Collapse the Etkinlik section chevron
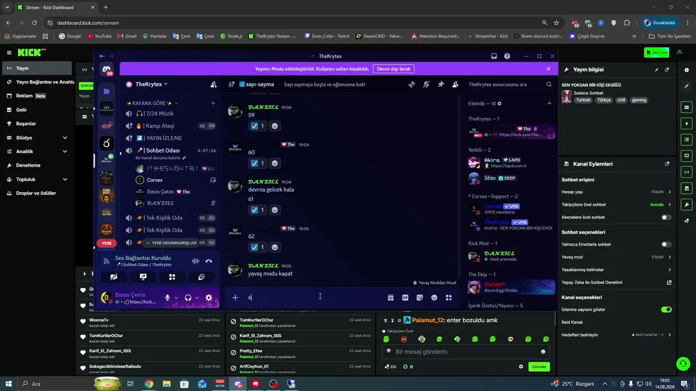This screenshot has width=696, height=391. click(549, 103)
